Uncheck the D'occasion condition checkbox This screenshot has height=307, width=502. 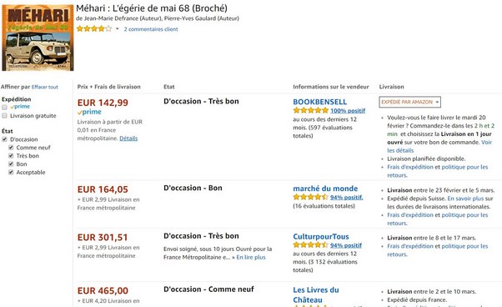click(4, 139)
